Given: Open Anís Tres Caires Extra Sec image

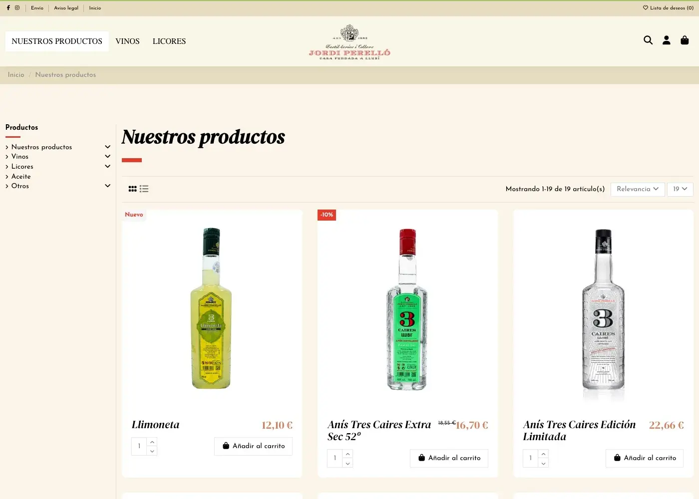Looking at the screenshot, I should click(x=407, y=309).
